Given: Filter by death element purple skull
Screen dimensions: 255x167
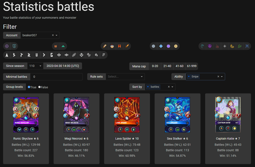Looking at the screenshot, I should (x=210, y=46).
